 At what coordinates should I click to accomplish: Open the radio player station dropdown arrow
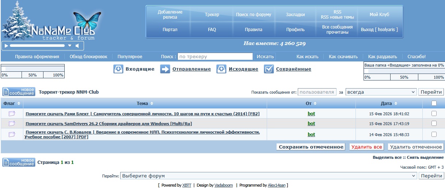[x=70, y=46]
